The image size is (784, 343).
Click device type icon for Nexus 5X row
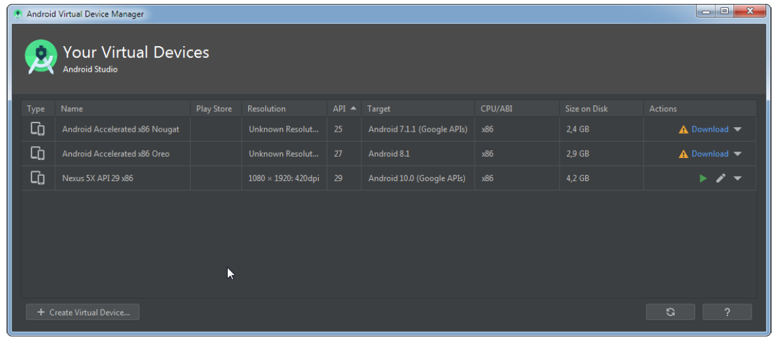click(x=38, y=178)
